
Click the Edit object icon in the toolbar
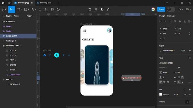coord(90,9)
